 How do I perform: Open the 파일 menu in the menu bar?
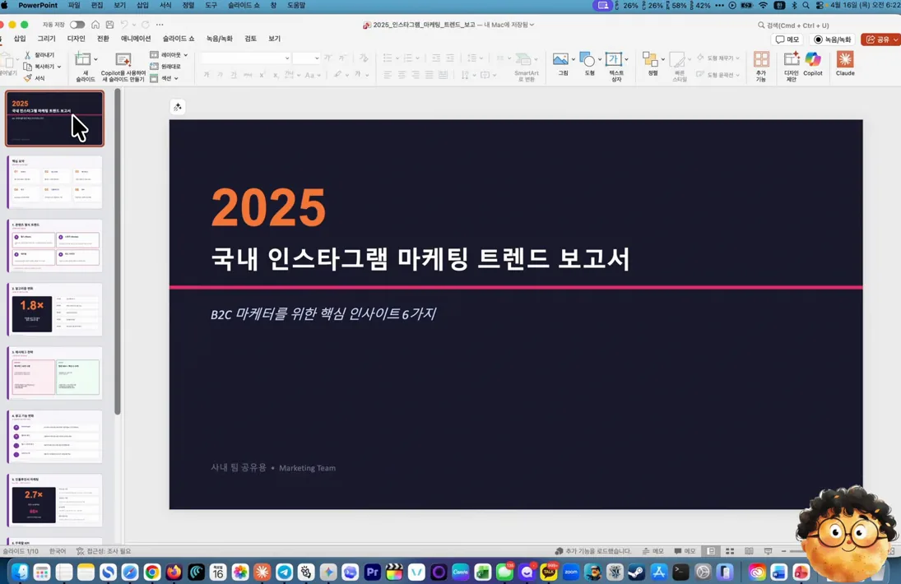pyautogui.click(x=74, y=5)
